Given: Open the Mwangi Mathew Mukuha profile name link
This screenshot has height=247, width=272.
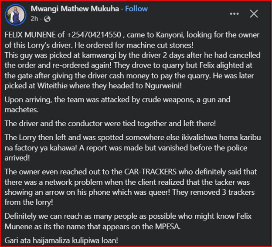Looking at the screenshot, I should (x=74, y=9).
